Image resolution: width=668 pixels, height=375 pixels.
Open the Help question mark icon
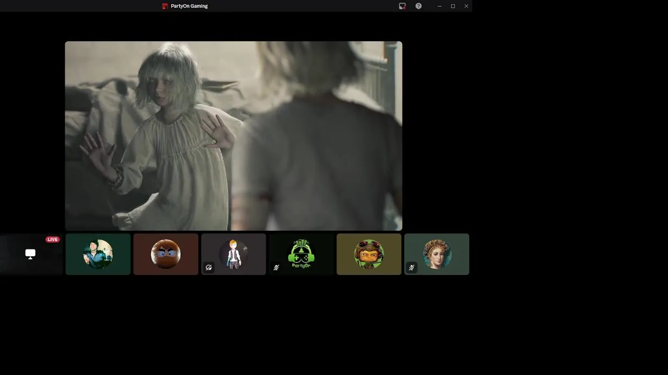point(419,6)
